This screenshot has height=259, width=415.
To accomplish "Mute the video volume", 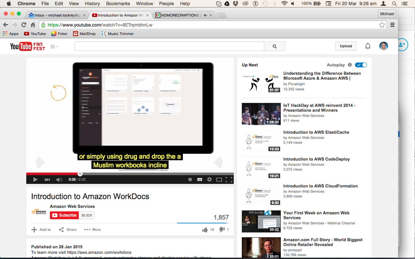I will click(x=59, y=180).
